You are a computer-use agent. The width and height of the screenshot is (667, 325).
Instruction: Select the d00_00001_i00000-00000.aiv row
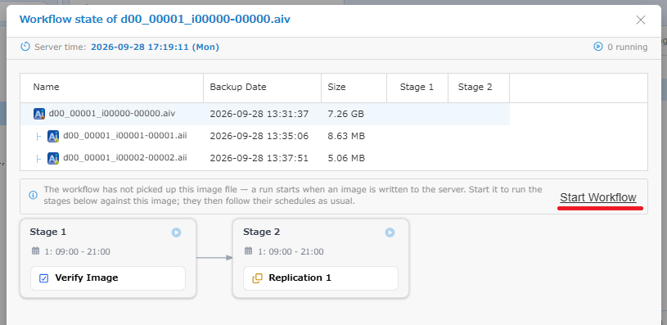point(265,114)
